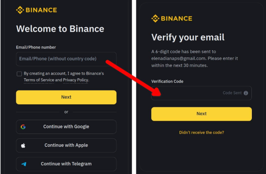Click the Binance logo icon in the Welcome panel
266x174 pixels.
tap(20, 10)
